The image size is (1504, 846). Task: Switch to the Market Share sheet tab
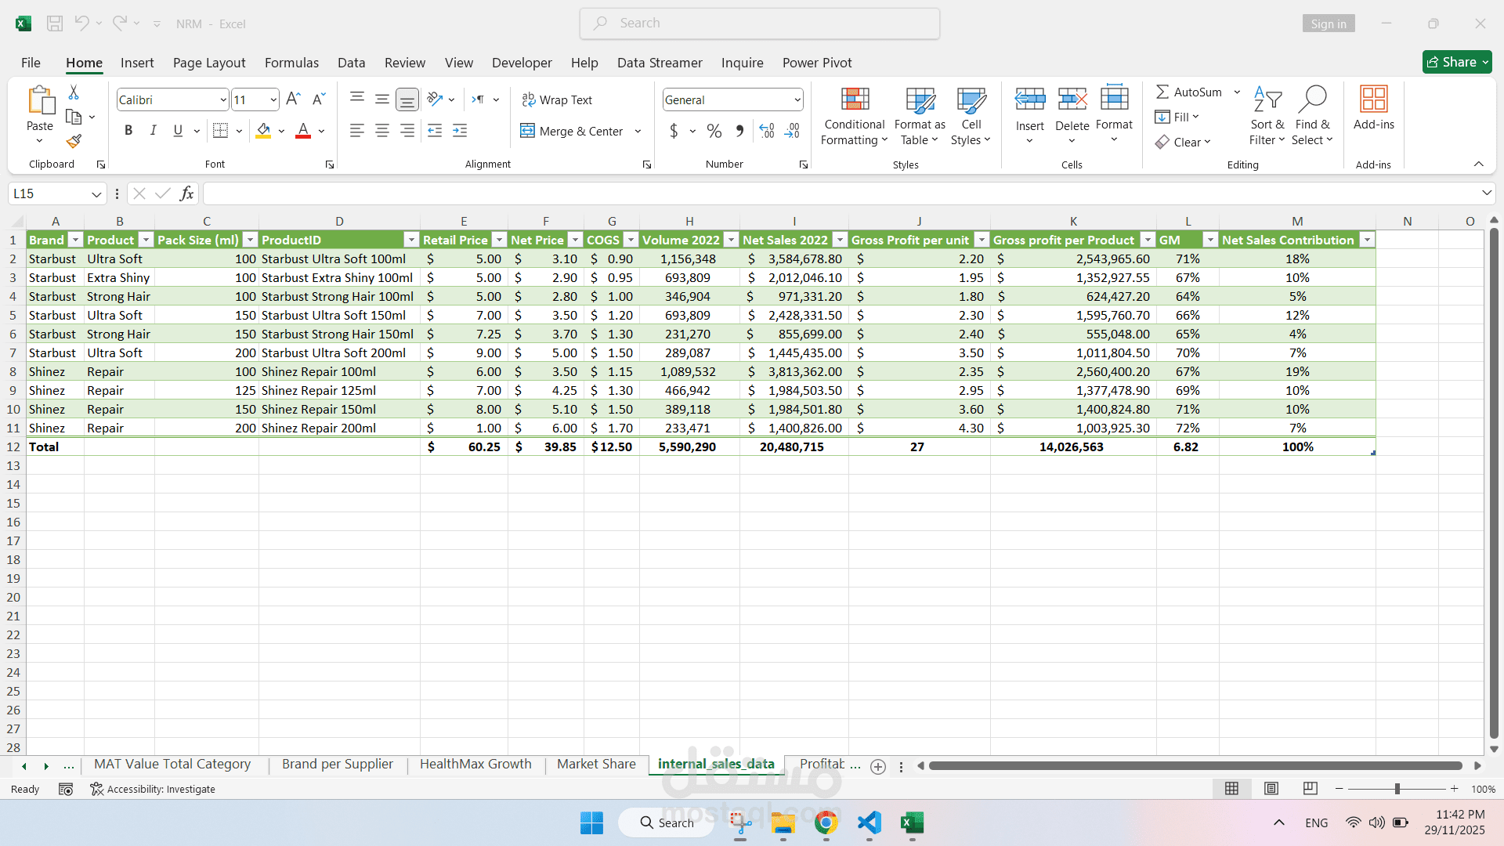tap(596, 764)
